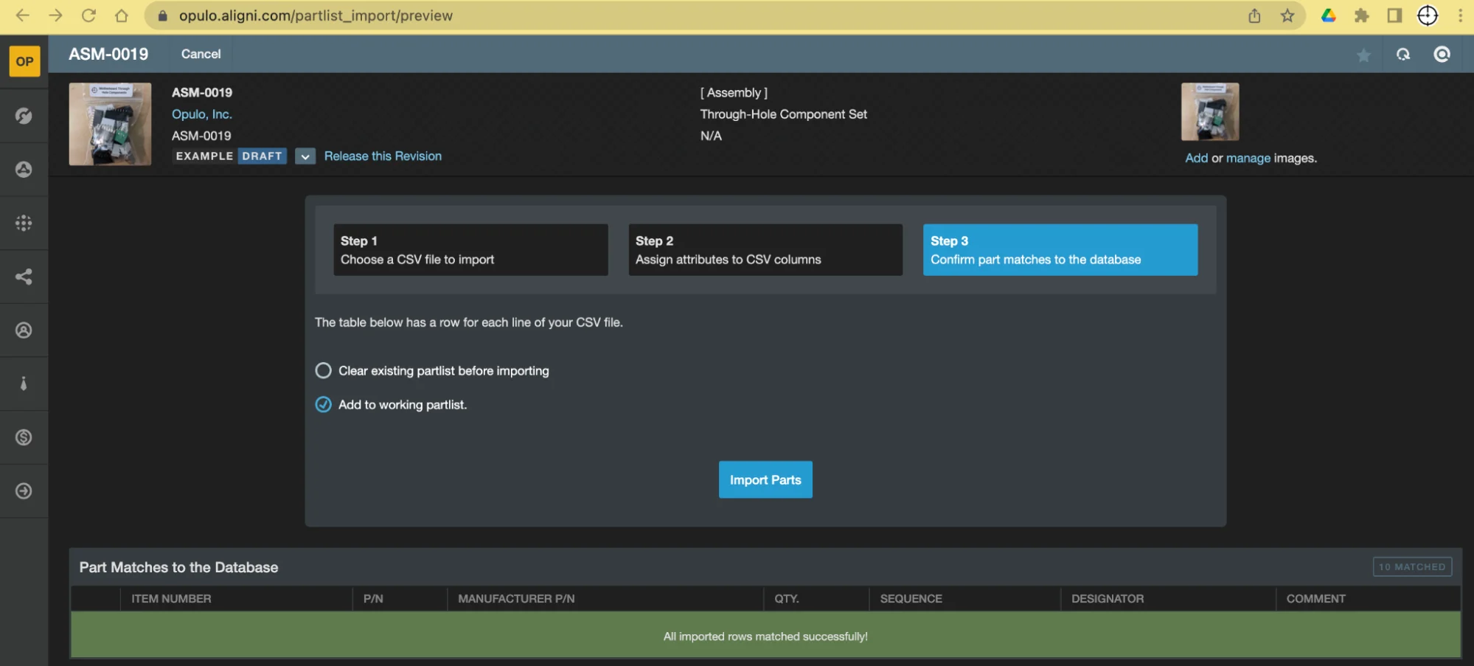
Task: Click the dotted grid icon in the sidebar
Action: (x=24, y=223)
